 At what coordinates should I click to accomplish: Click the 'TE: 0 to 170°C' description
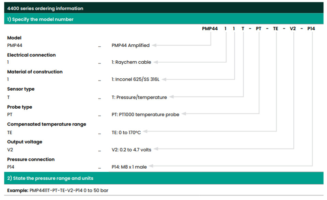(126, 133)
